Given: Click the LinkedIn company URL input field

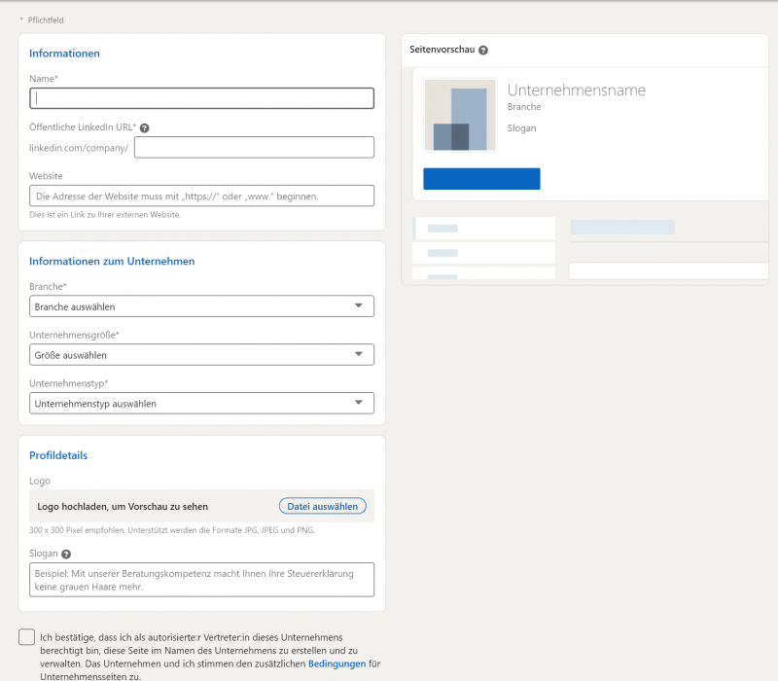Looking at the screenshot, I should 254,148.
